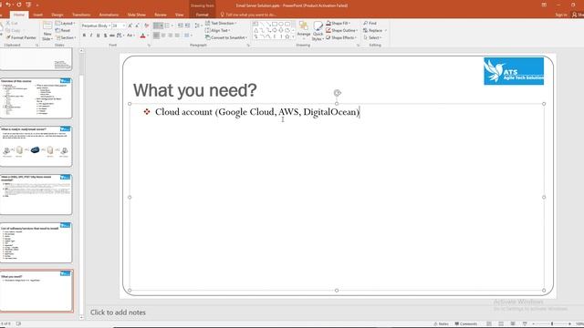Apply Format Painter
Screen dimensions: 584x328
point(21,37)
